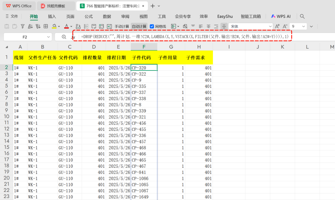335x200 pixels.
Task: Expand more toolbar options chevron
Action: click(x=311, y=27)
